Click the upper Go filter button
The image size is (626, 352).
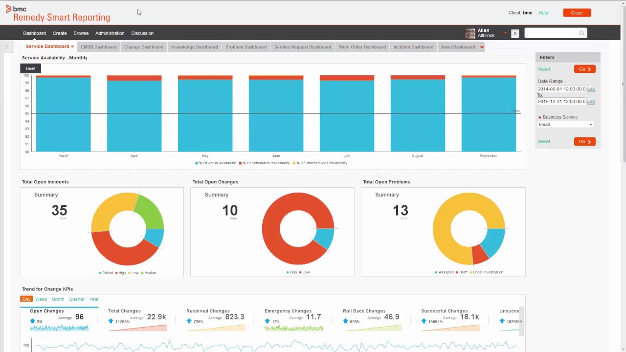pyautogui.click(x=584, y=69)
